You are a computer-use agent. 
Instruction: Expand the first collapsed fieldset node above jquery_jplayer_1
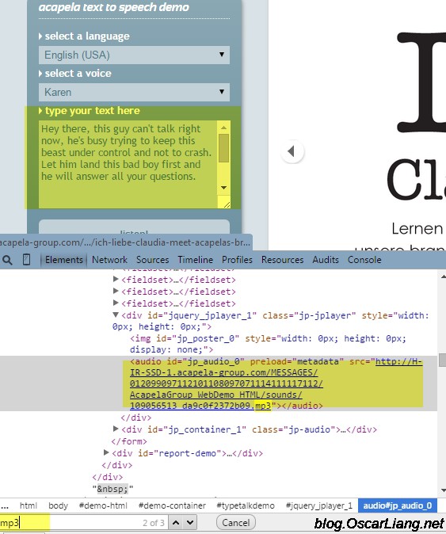[116, 279]
